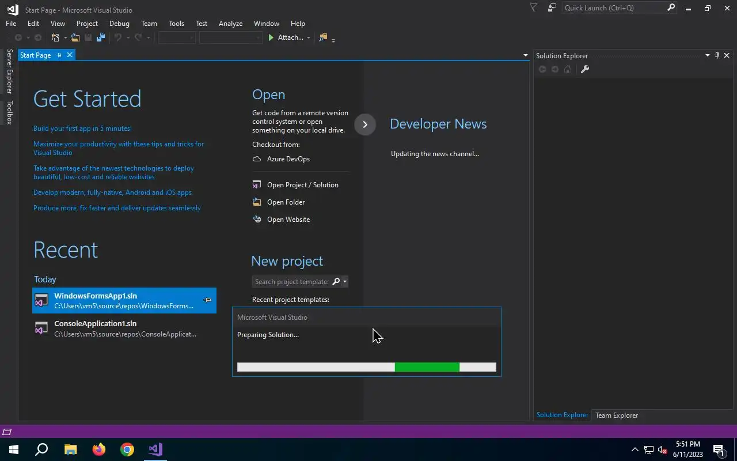Click the Quick Launch magnifier icon
This screenshot has width=737, height=461.
tap(671, 8)
